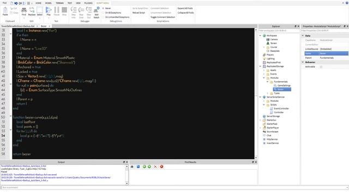Click the Name property value field
This screenshot has width=349, height=196.
(334, 53)
